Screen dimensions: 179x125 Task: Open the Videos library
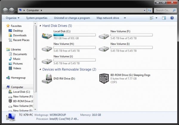[17, 68]
